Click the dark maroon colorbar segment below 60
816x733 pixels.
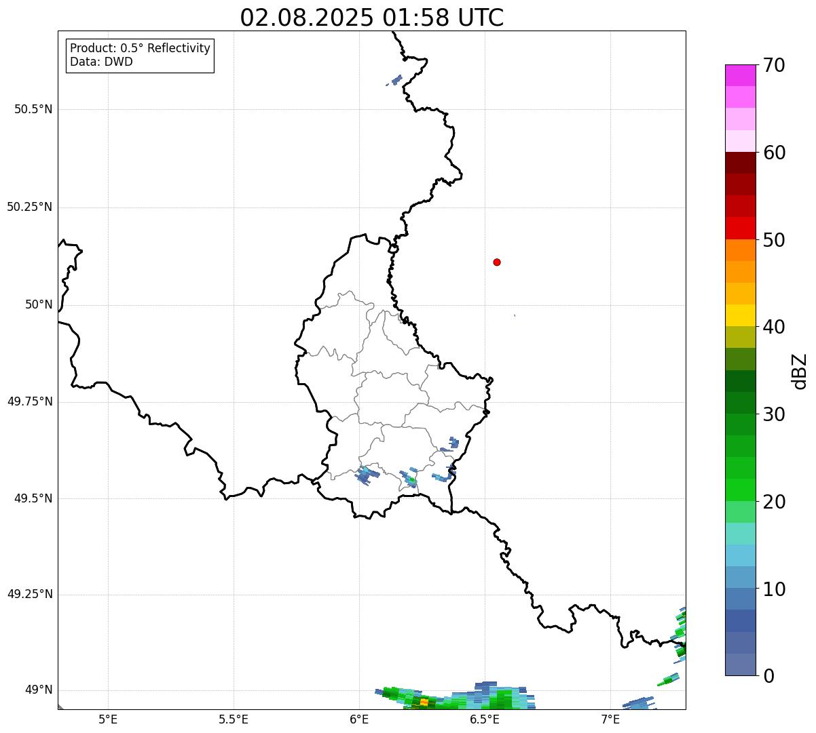[x=740, y=163]
